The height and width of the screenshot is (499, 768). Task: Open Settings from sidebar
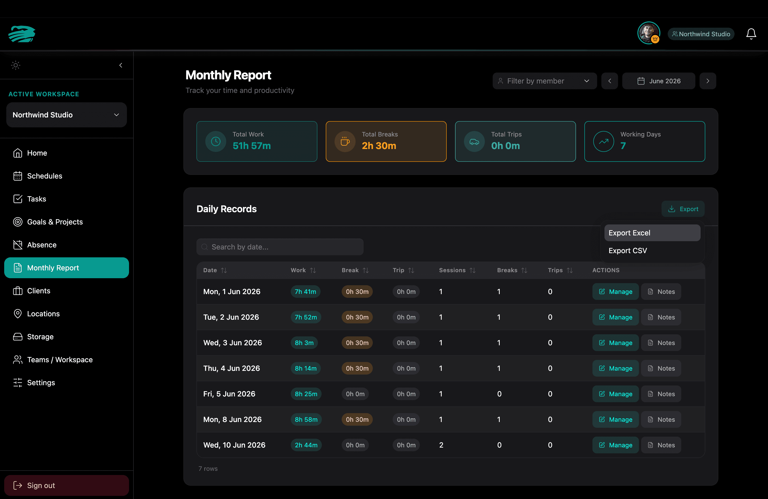click(x=66, y=383)
